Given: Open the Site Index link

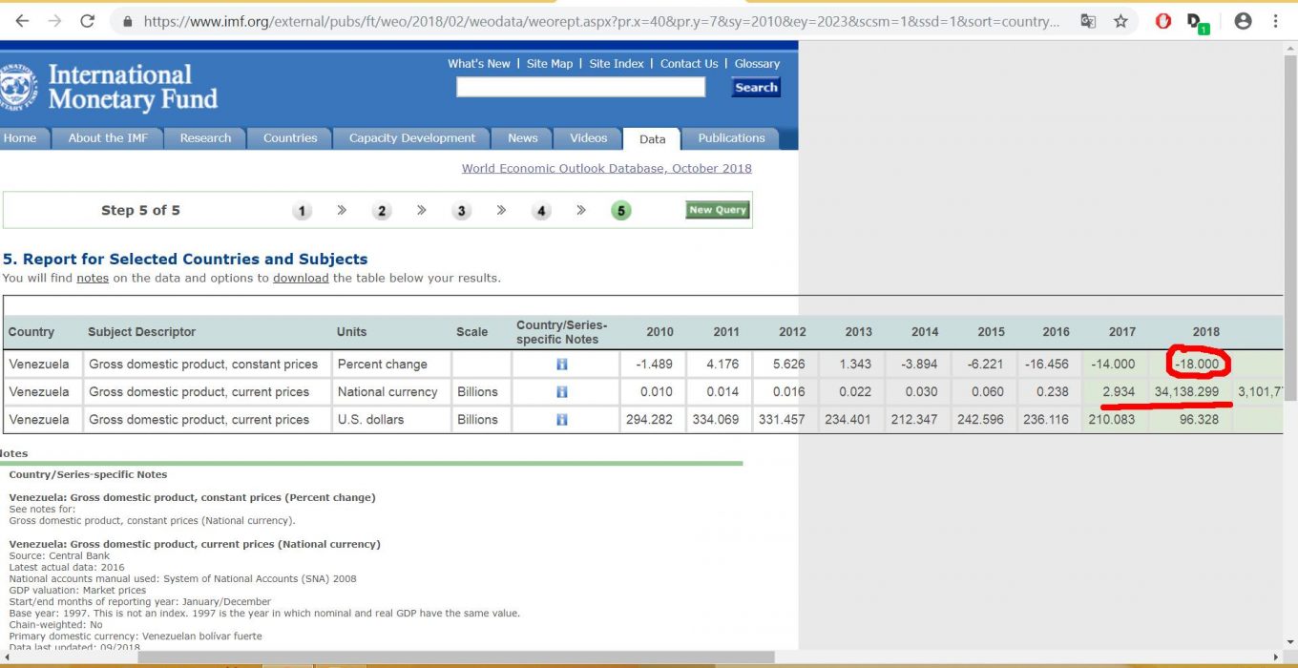Looking at the screenshot, I should pos(617,64).
